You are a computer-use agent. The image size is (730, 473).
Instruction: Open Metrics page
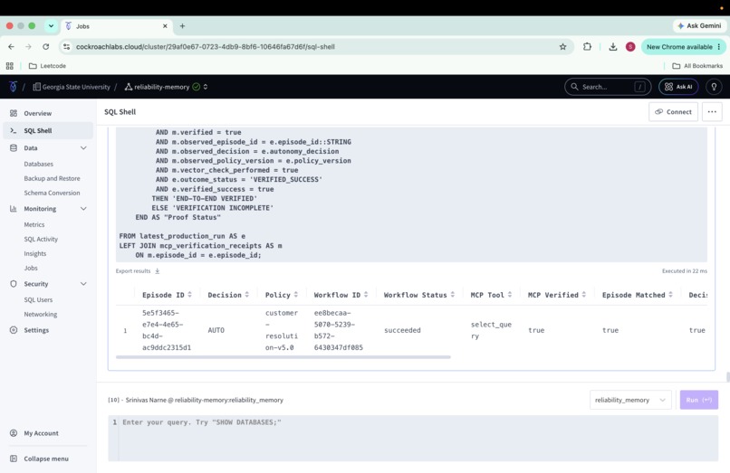click(x=34, y=224)
